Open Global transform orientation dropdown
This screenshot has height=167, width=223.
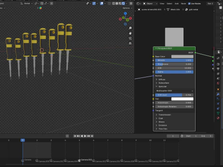(x=26, y=3)
